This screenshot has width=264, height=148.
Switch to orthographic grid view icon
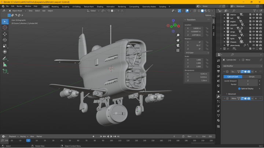pos(178,50)
